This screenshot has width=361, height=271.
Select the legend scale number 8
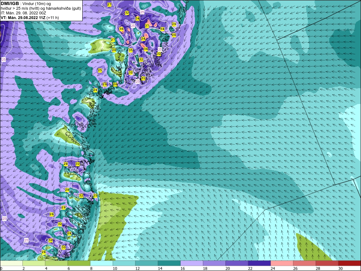pos(91,268)
